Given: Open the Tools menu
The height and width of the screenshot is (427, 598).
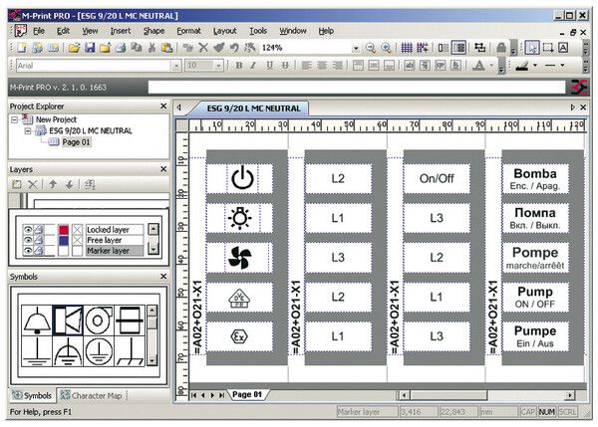Looking at the screenshot, I should (258, 31).
